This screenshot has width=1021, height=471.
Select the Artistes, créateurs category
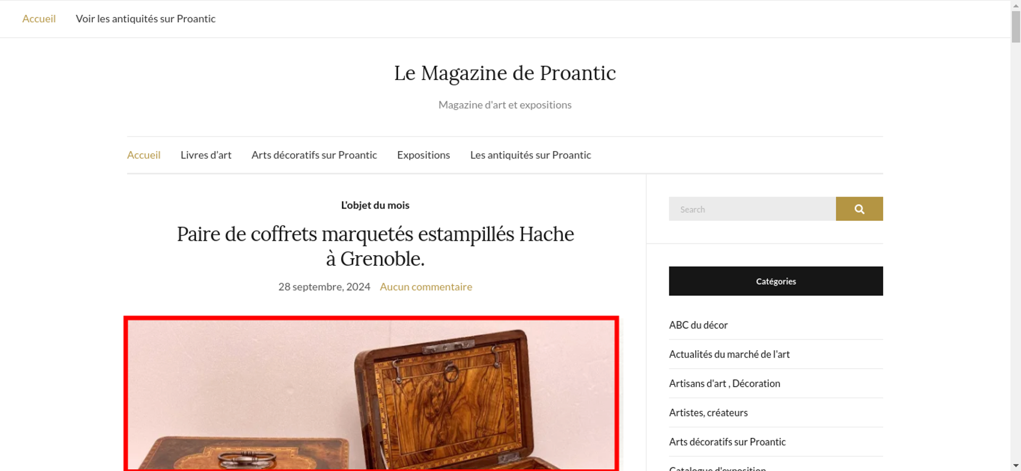(x=708, y=412)
